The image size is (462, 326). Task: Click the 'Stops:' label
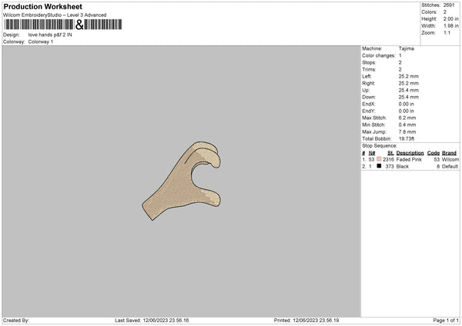(x=369, y=63)
